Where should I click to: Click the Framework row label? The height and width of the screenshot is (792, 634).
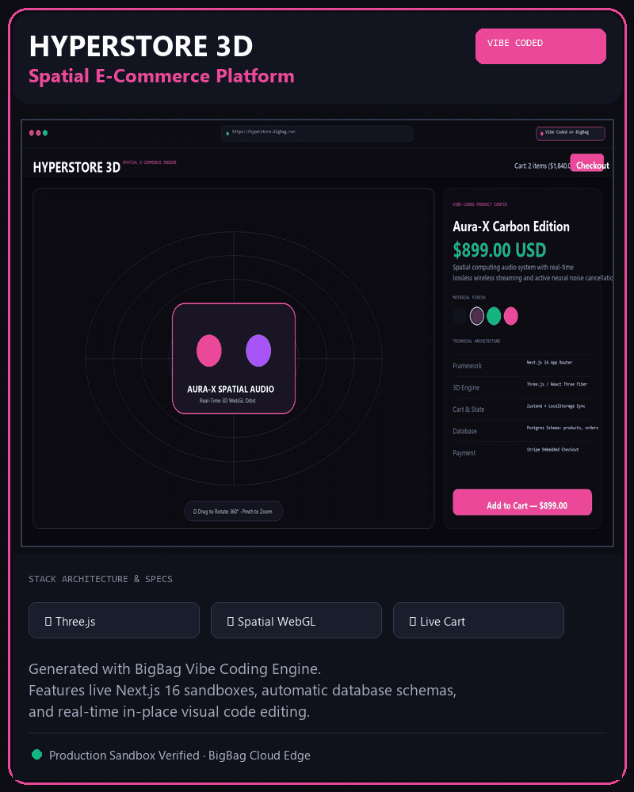(467, 366)
